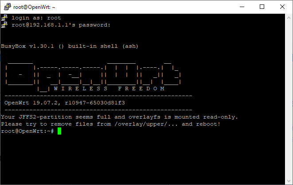Open the PuTTY system menu icon in title bar

tap(8, 7)
